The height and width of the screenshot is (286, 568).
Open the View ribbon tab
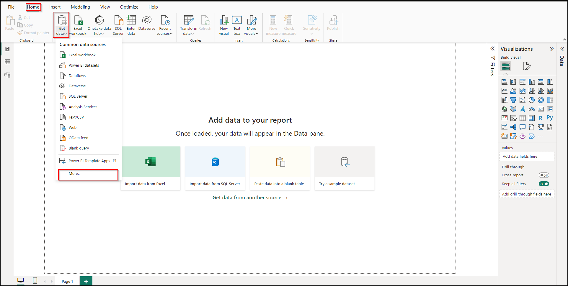105,7
